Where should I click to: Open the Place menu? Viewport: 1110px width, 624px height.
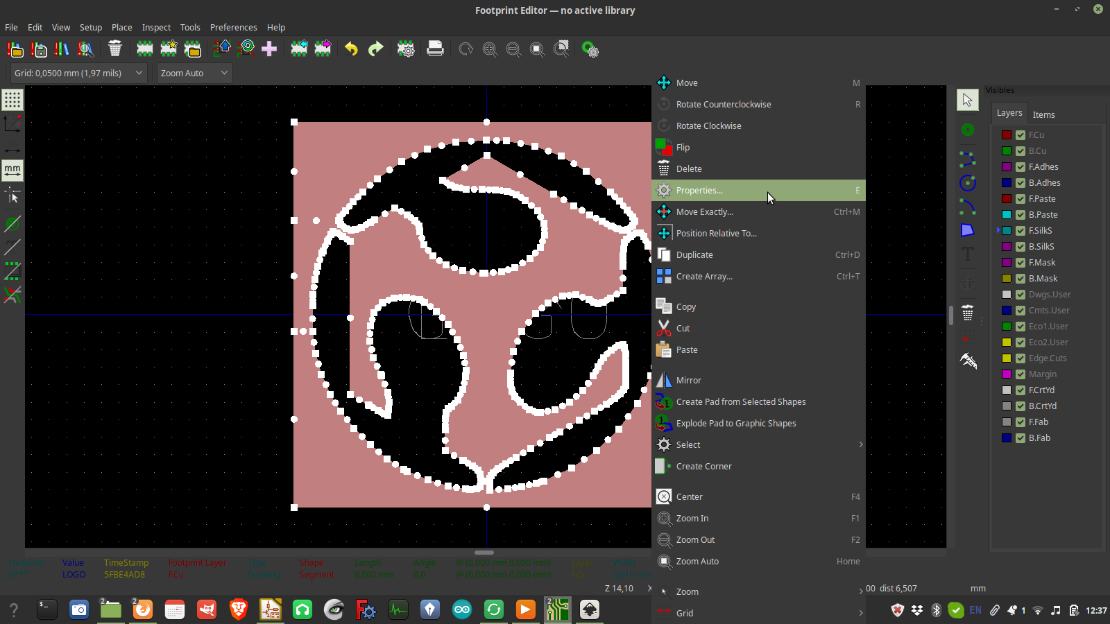[121, 27]
